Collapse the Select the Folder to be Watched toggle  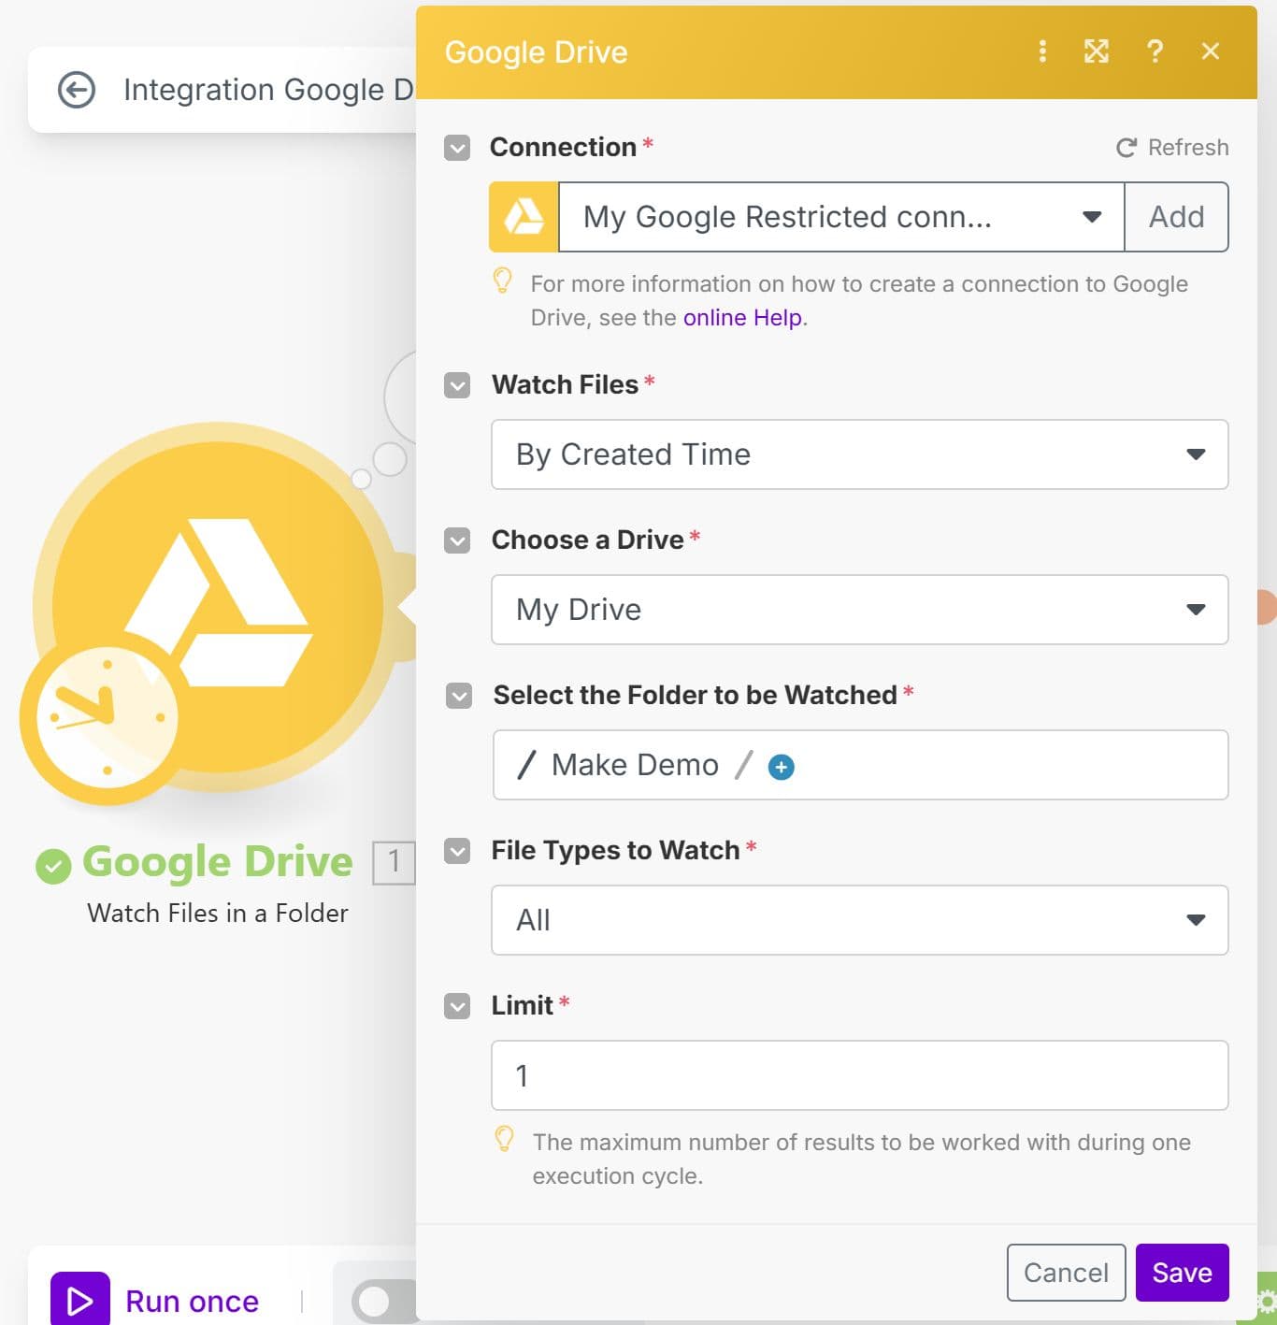[459, 696]
